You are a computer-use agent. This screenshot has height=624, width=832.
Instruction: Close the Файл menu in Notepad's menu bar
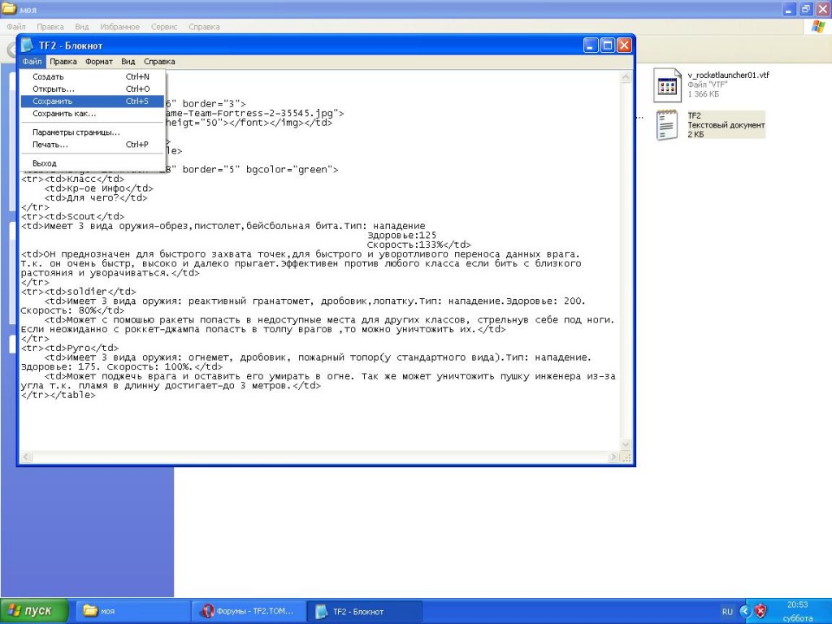click(x=32, y=62)
